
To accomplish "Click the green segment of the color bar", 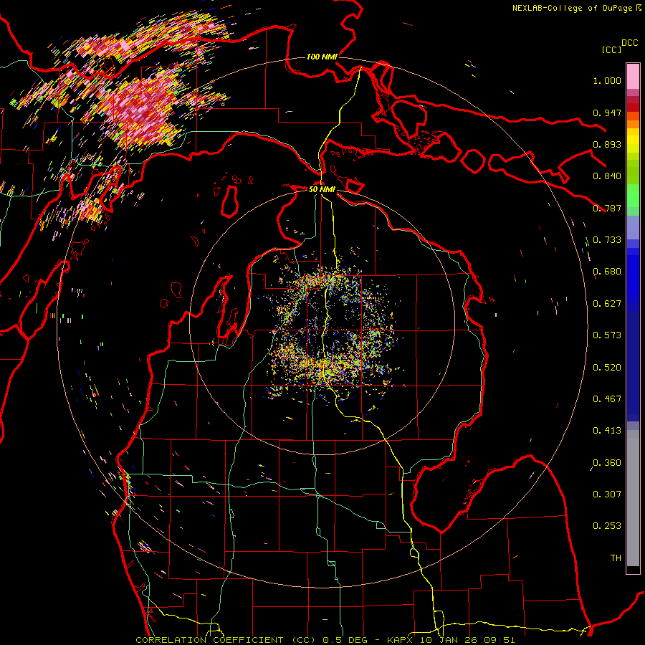I will (633, 196).
